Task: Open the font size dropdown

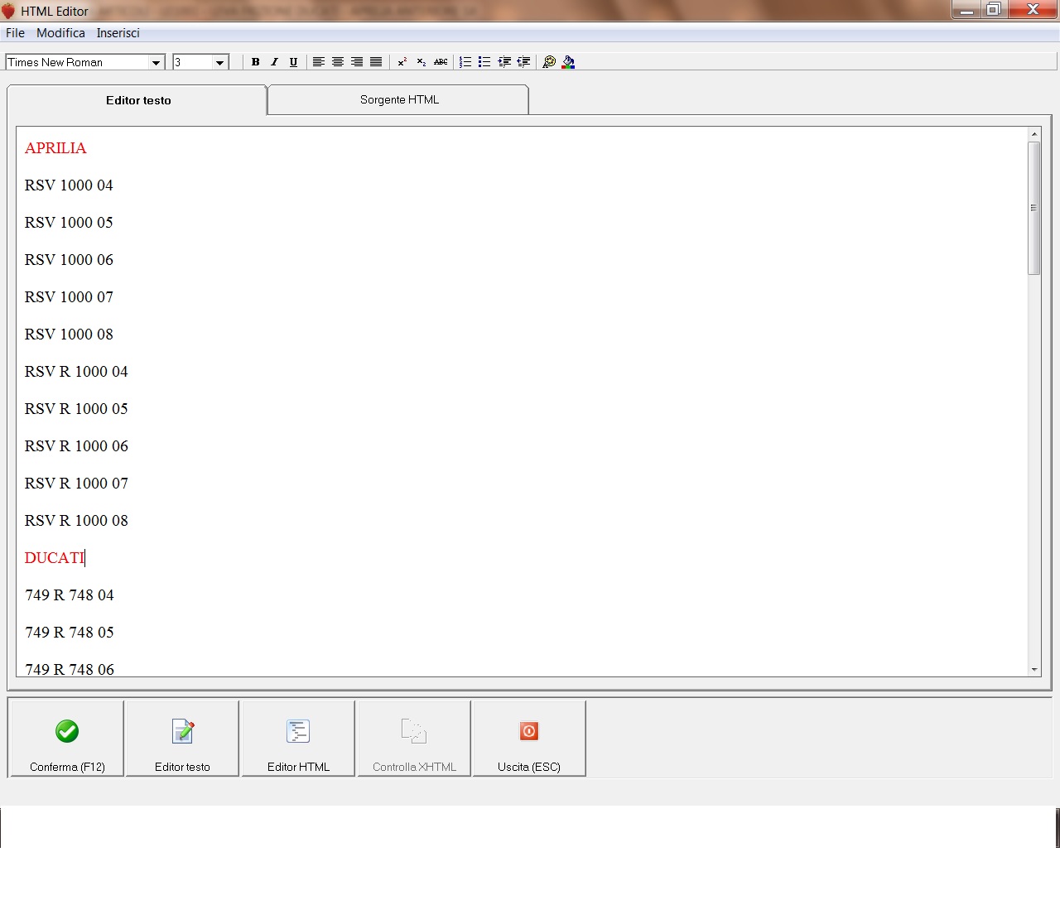Action: (x=219, y=62)
